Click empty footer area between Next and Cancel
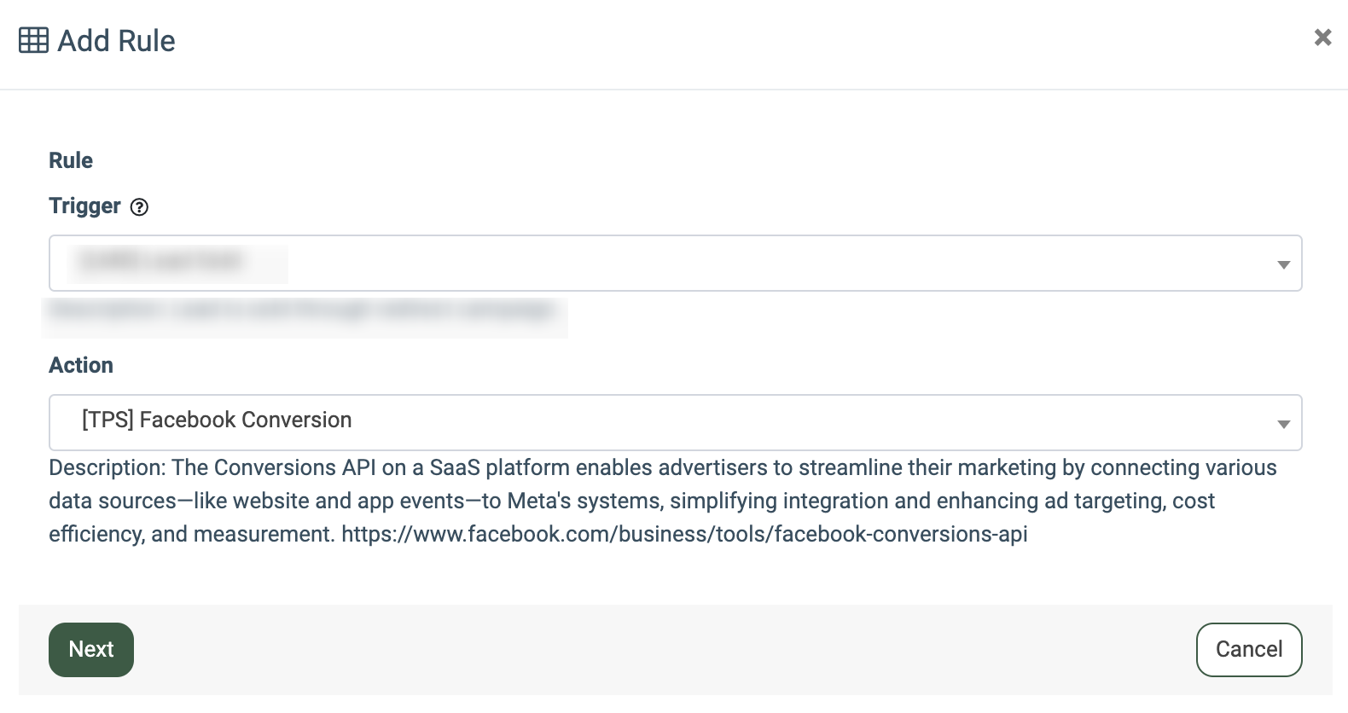This screenshot has height=713, width=1348. 664,650
